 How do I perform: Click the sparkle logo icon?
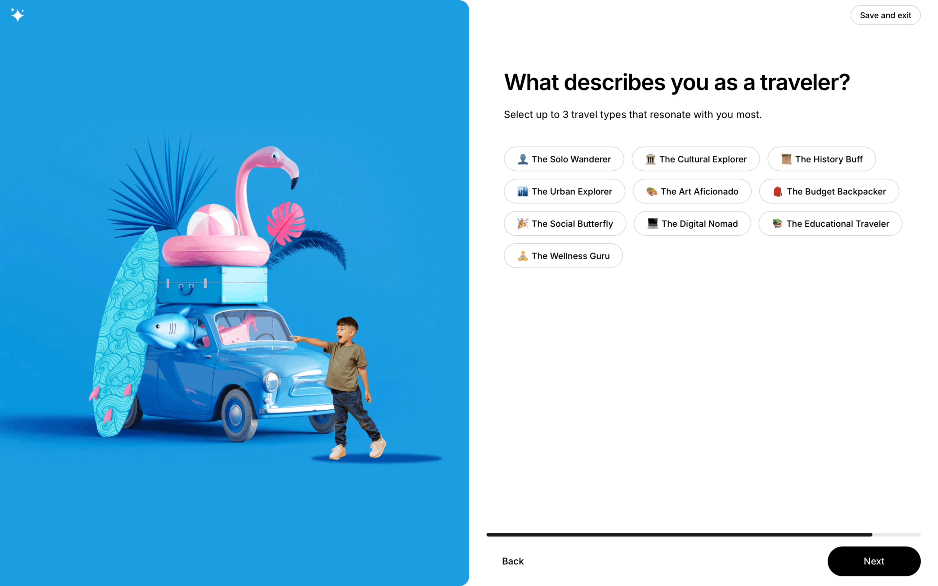coord(17,15)
